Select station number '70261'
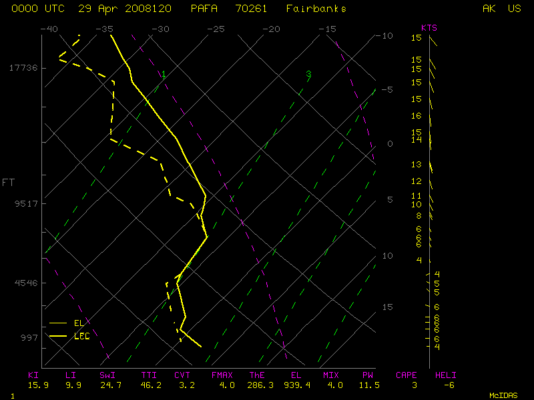534x400 pixels. coord(251,9)
